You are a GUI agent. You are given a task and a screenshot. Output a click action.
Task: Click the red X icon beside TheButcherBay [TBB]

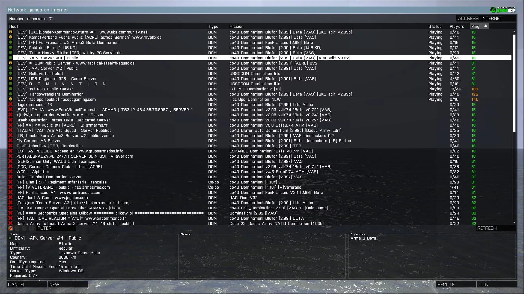tap(11, 146)
